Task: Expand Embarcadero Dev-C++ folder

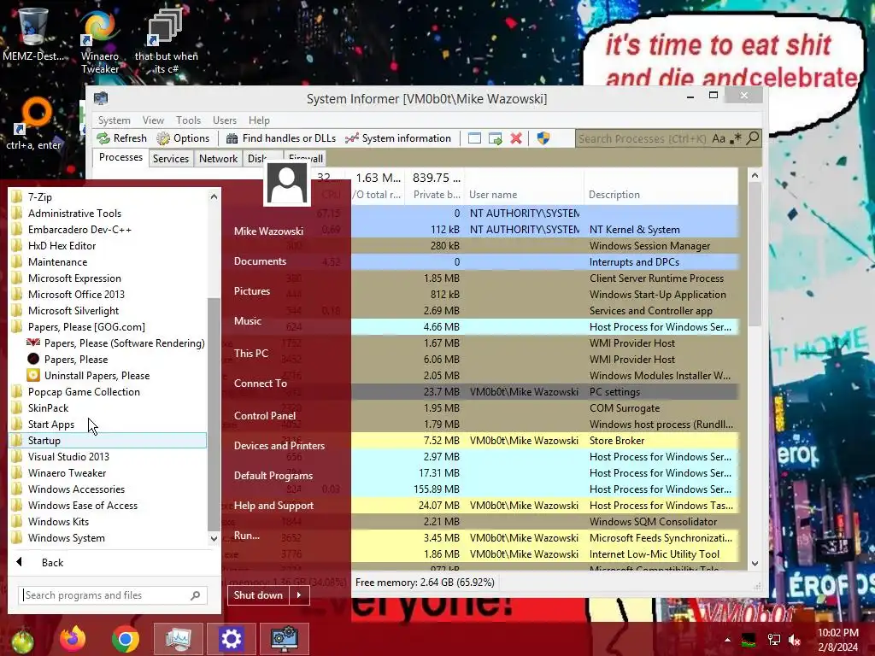Action: pyautogui.click(x=108, y=229)
